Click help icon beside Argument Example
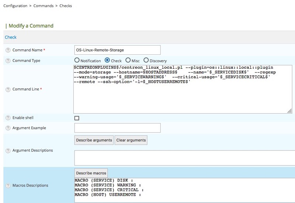The image size is (295, 203). 8,128
